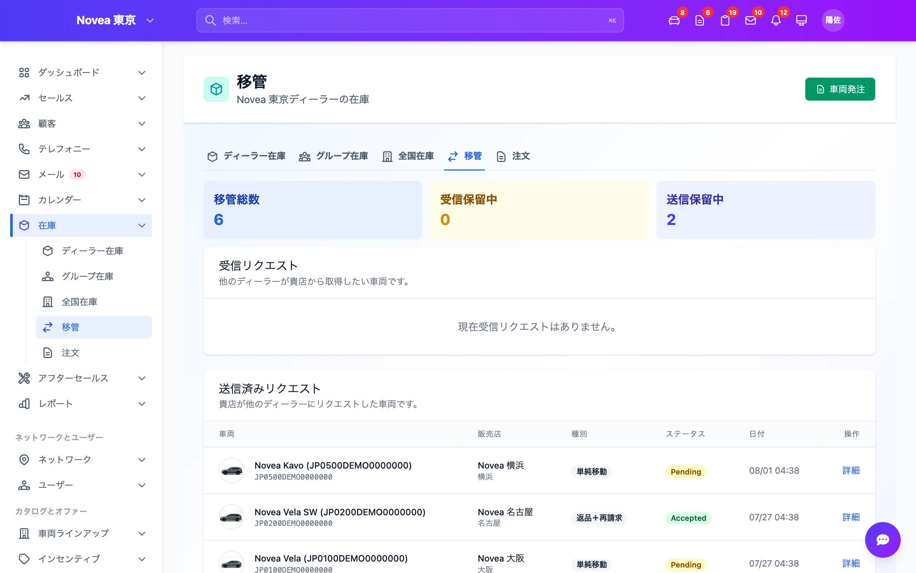The width and height of the screenshot is (916, 573).
Task: Expand the セールス menu chevron
Action: pyautogui.click(x=142, y=98)
